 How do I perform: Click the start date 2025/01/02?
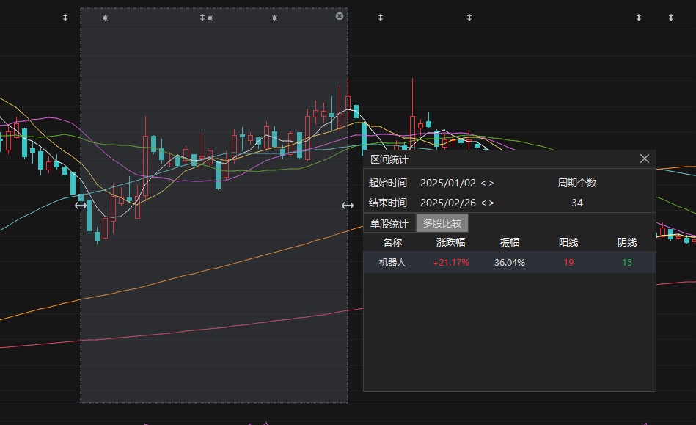pyautogui.click(x=448, y=183)
